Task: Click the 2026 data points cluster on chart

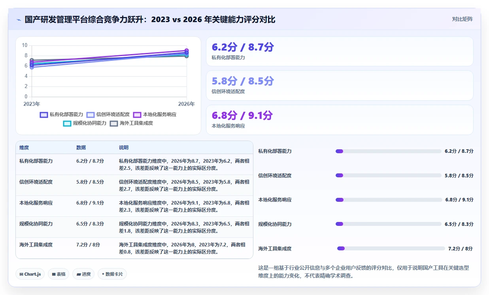Action: (187, 53)
